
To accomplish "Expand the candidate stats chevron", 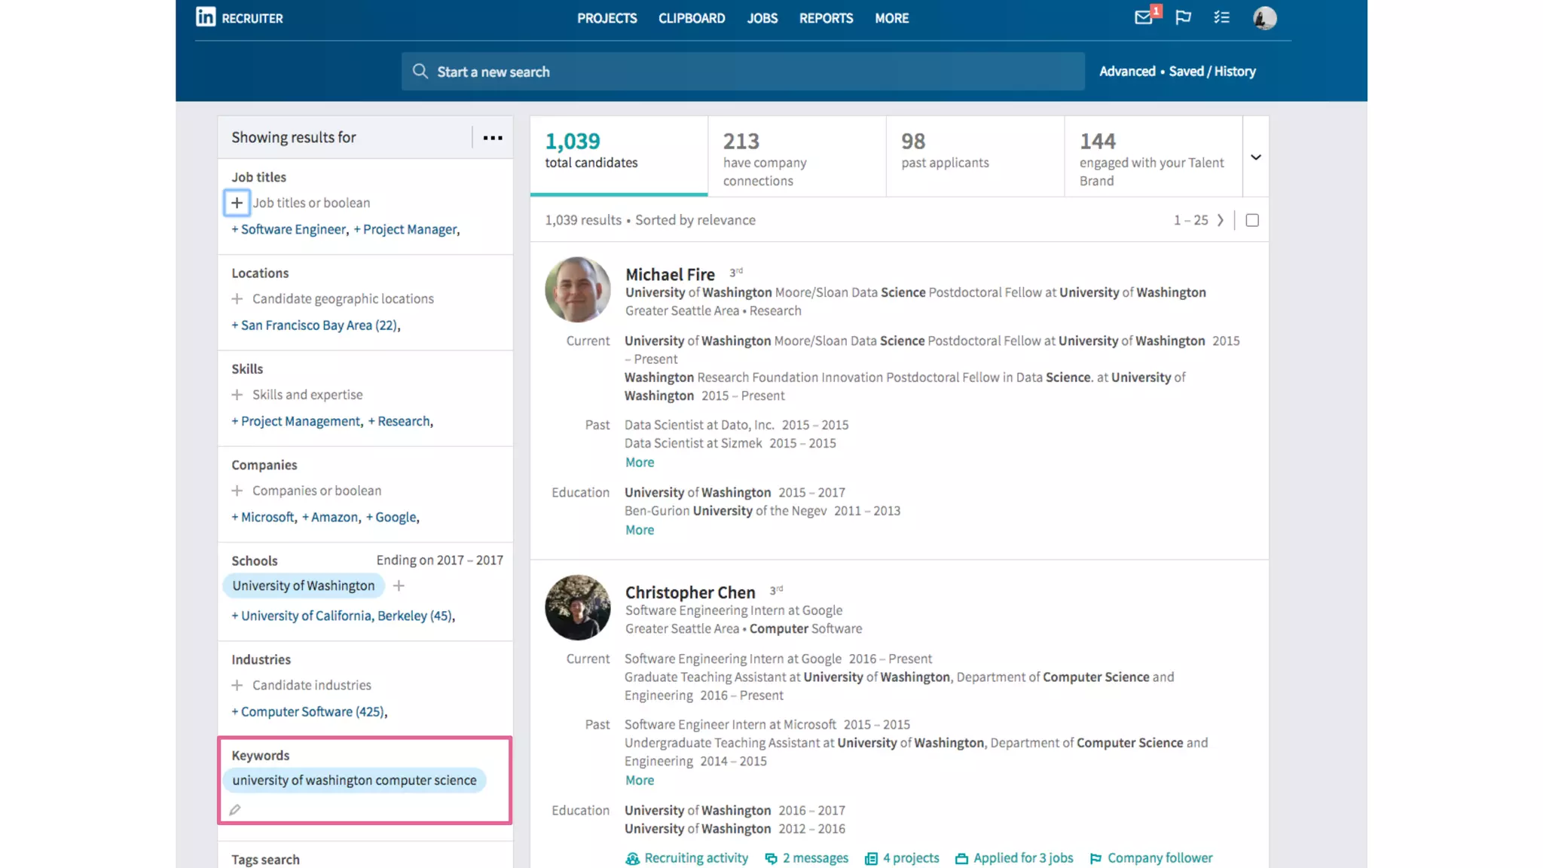I will [x=1256, y=157].
